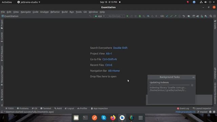Open the Help menu
This screenshot has height=122, width=217.
pos(102,12)
